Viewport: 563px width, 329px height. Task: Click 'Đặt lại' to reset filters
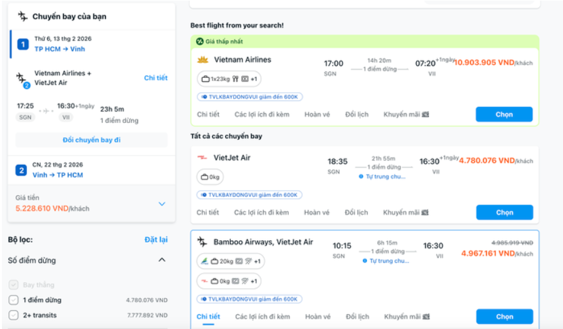pos(155,240)
